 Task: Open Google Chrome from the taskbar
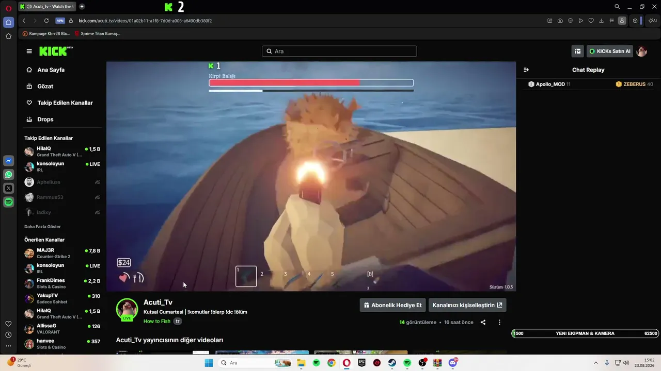pyautogui.click(x=331, y=363)
